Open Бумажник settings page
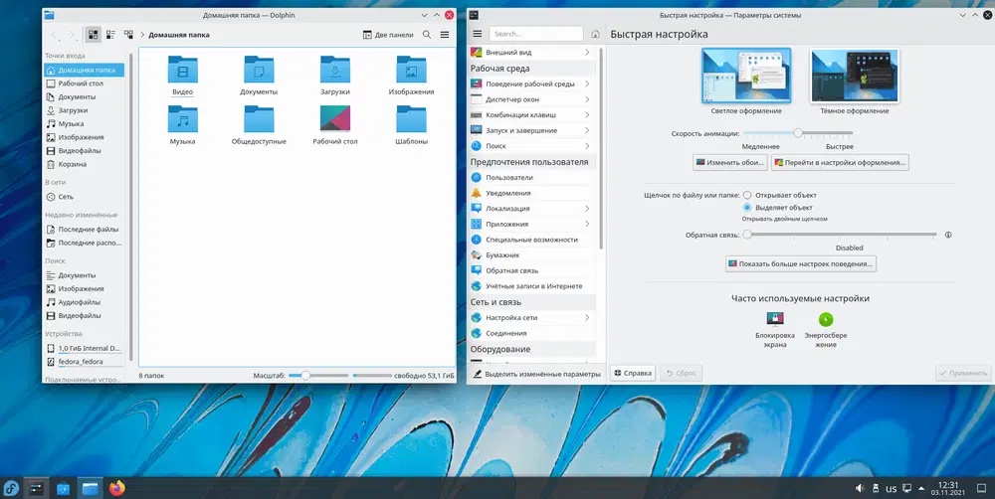This screenshot has height=499, width=995. coord(531,254)
